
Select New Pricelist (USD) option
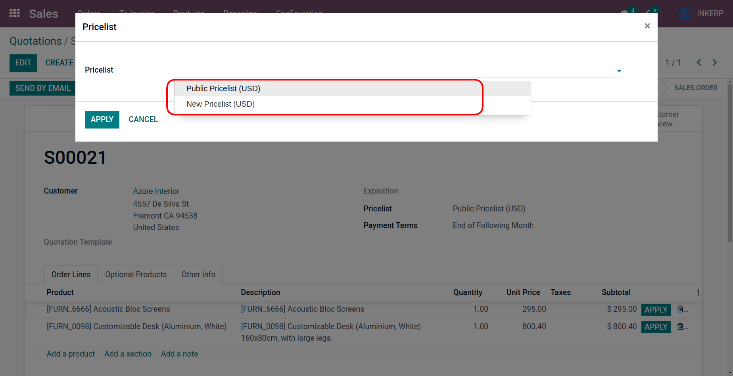[x=352, y=104]
